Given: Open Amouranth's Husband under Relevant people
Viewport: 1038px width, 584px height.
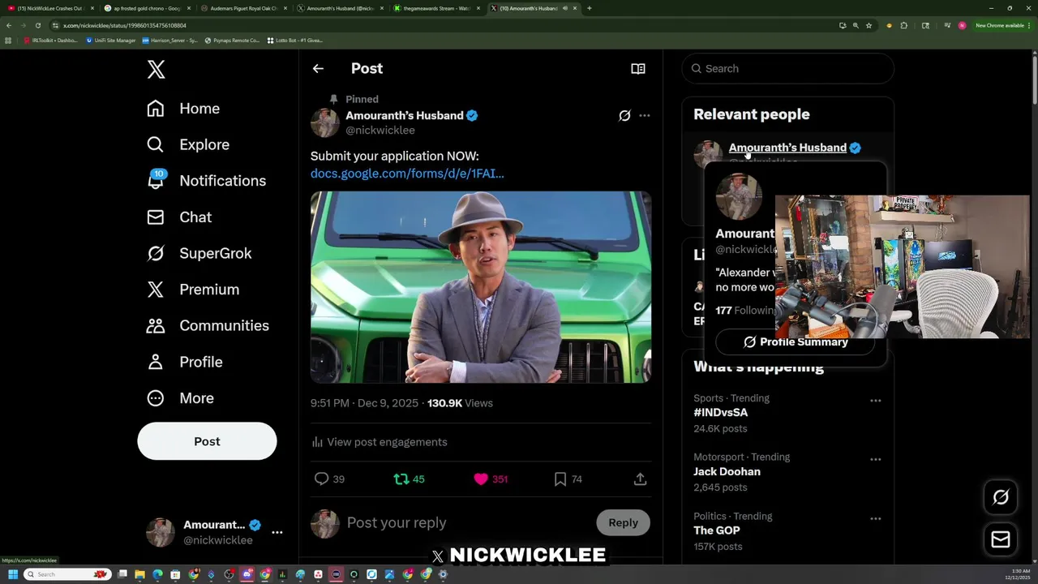Looking at the screenshot, I should tap(787, 148).
